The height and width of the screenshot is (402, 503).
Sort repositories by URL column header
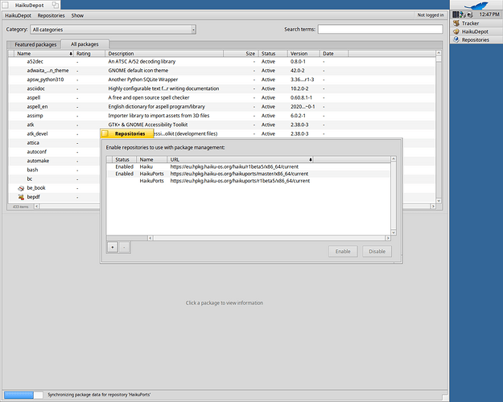pos(240,159)
